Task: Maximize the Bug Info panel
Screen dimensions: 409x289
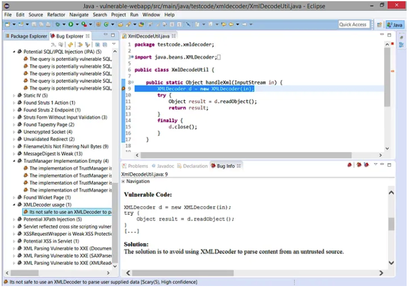Action: point(389,164)
